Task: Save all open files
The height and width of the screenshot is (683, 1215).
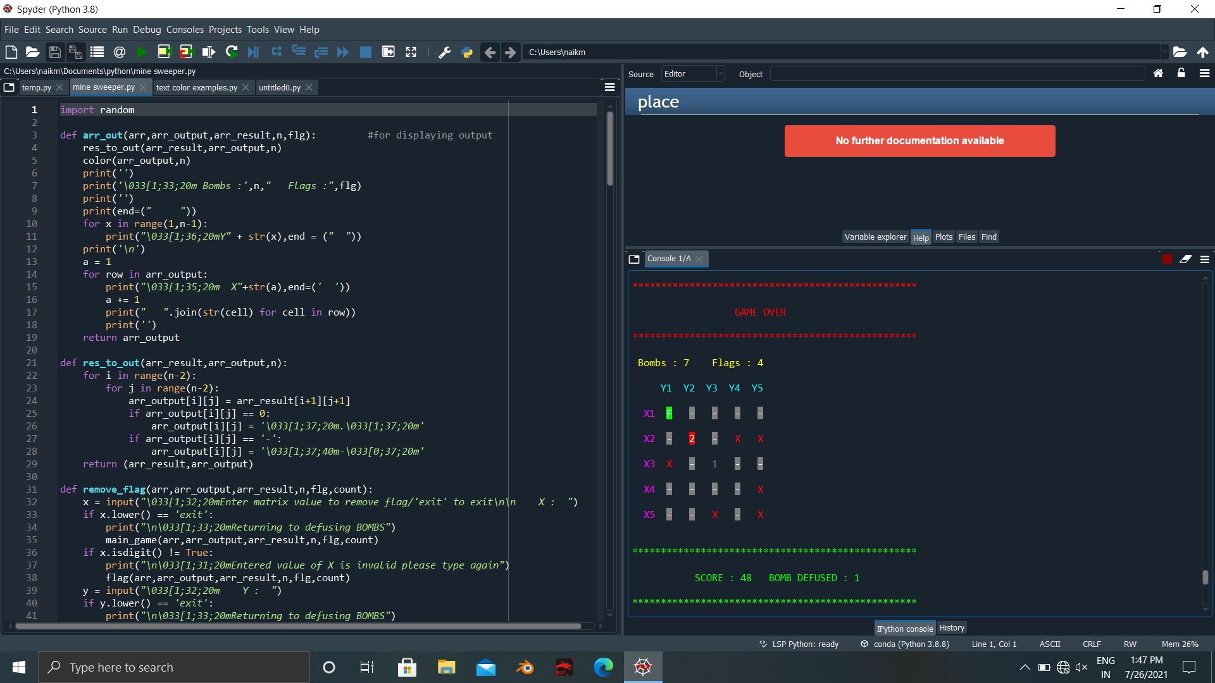Action: point(75,52)
